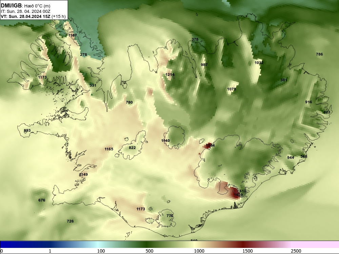Click the 1149 map label
Image resolution: width=339 pixels, height=254 pixels.
83,175
